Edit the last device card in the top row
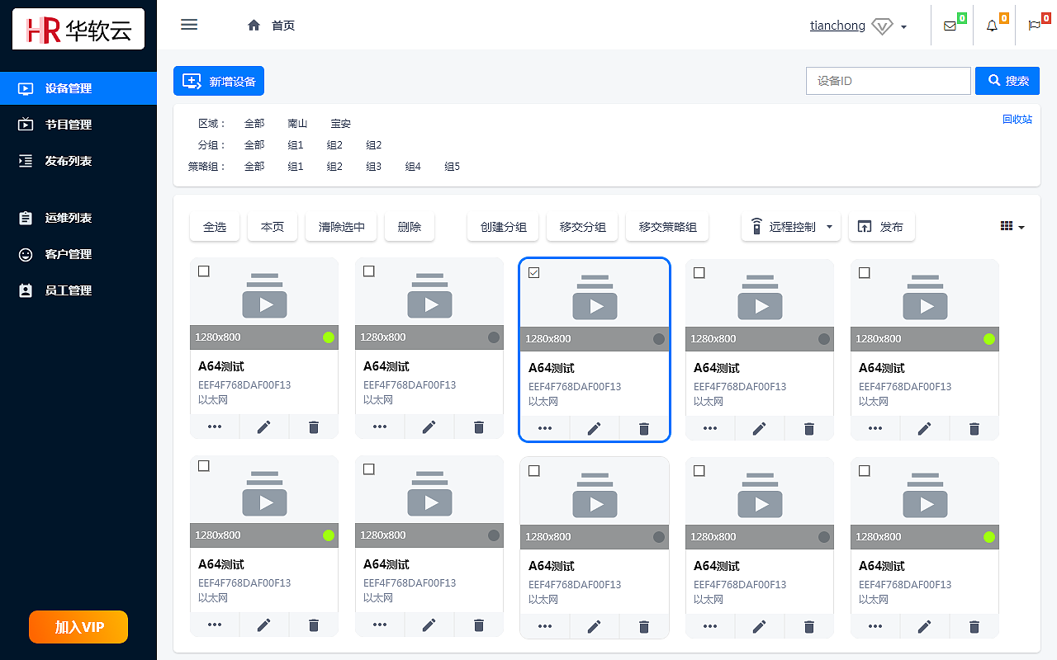Image resolution: width=1057 pixels, height=660 pixels. point(925,428)
